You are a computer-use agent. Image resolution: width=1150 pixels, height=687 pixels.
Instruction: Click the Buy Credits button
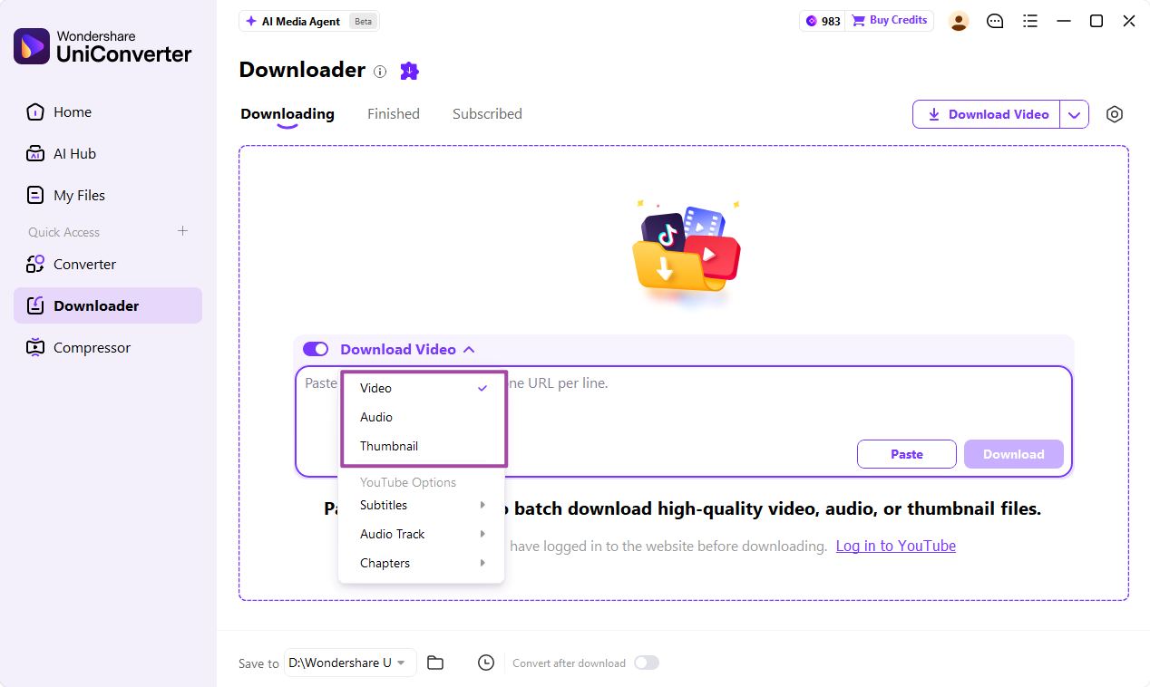(890, 21)
